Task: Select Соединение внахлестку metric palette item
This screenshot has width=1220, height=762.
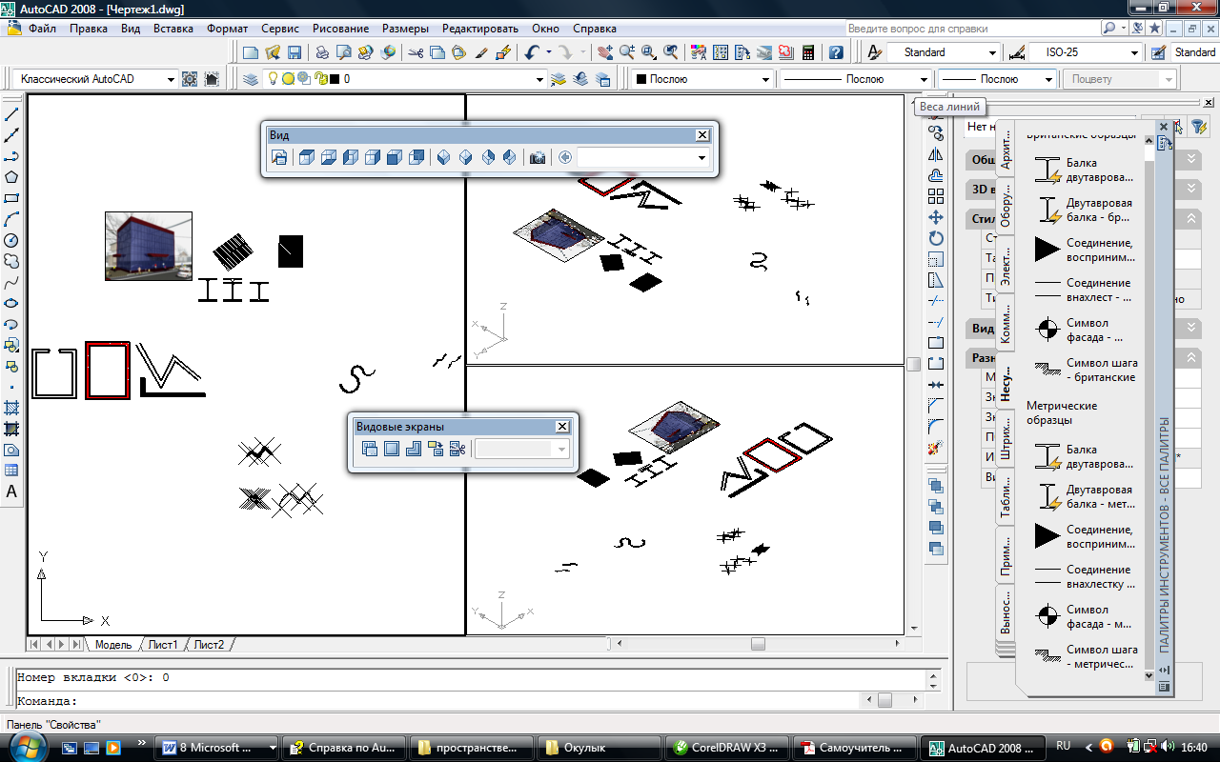Action: pyautogui.click(x=1087, y=576)
